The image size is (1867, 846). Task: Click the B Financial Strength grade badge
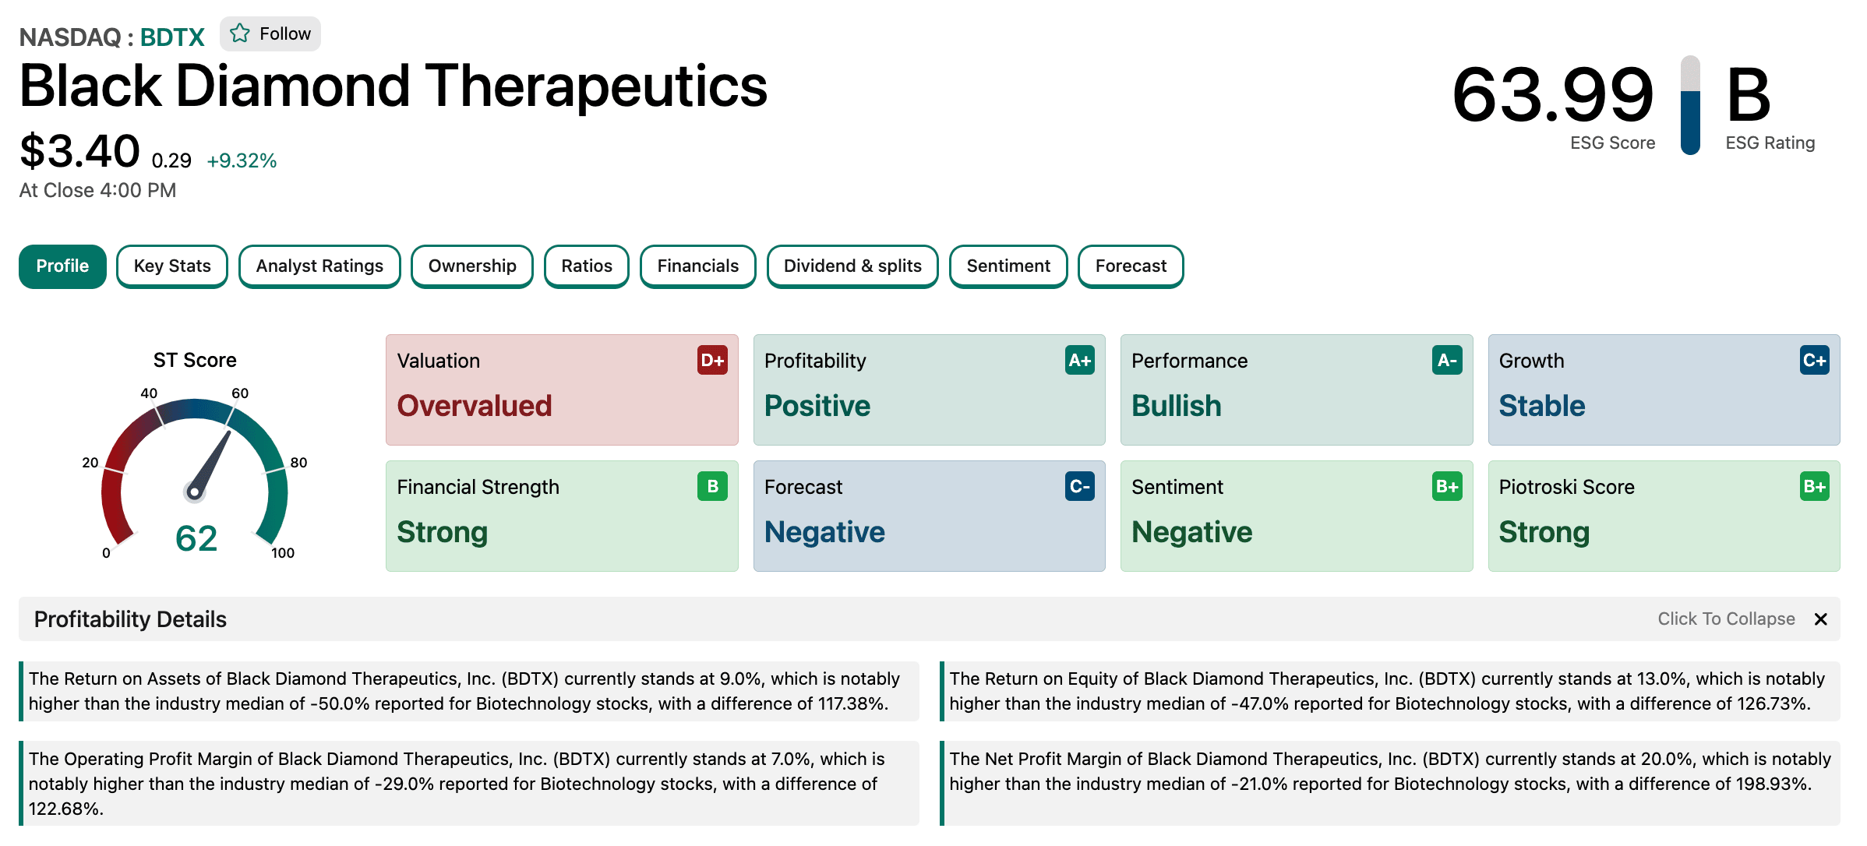(712, 486)
